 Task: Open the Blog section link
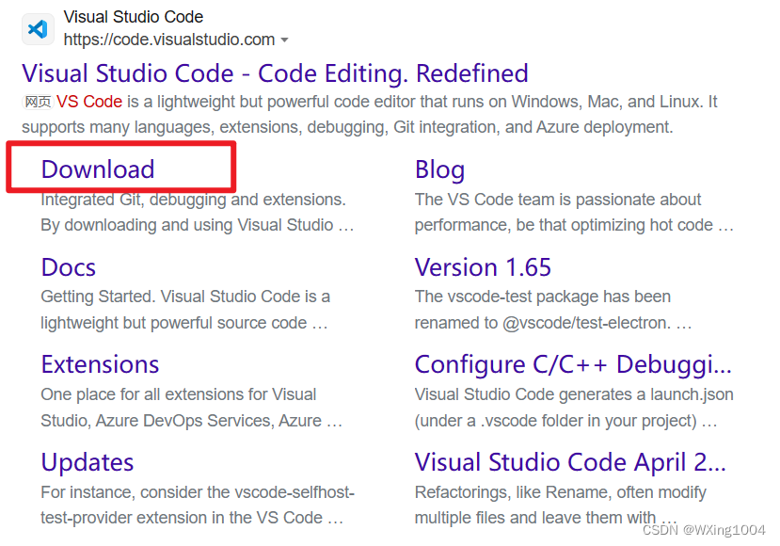(x=438, y=170)
